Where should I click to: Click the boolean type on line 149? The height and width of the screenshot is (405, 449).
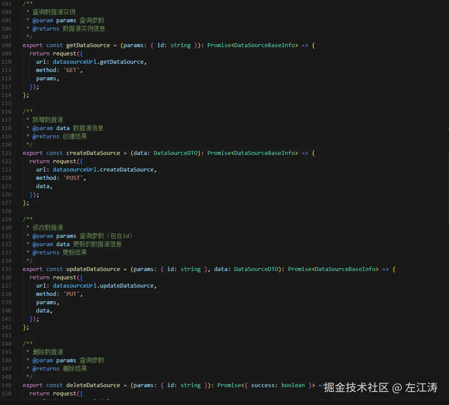pyautogui.click(x=293, y=385)
